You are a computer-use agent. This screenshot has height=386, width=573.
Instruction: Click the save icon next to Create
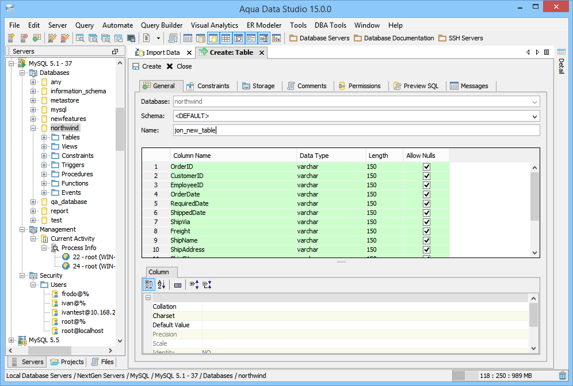[136, 66]
